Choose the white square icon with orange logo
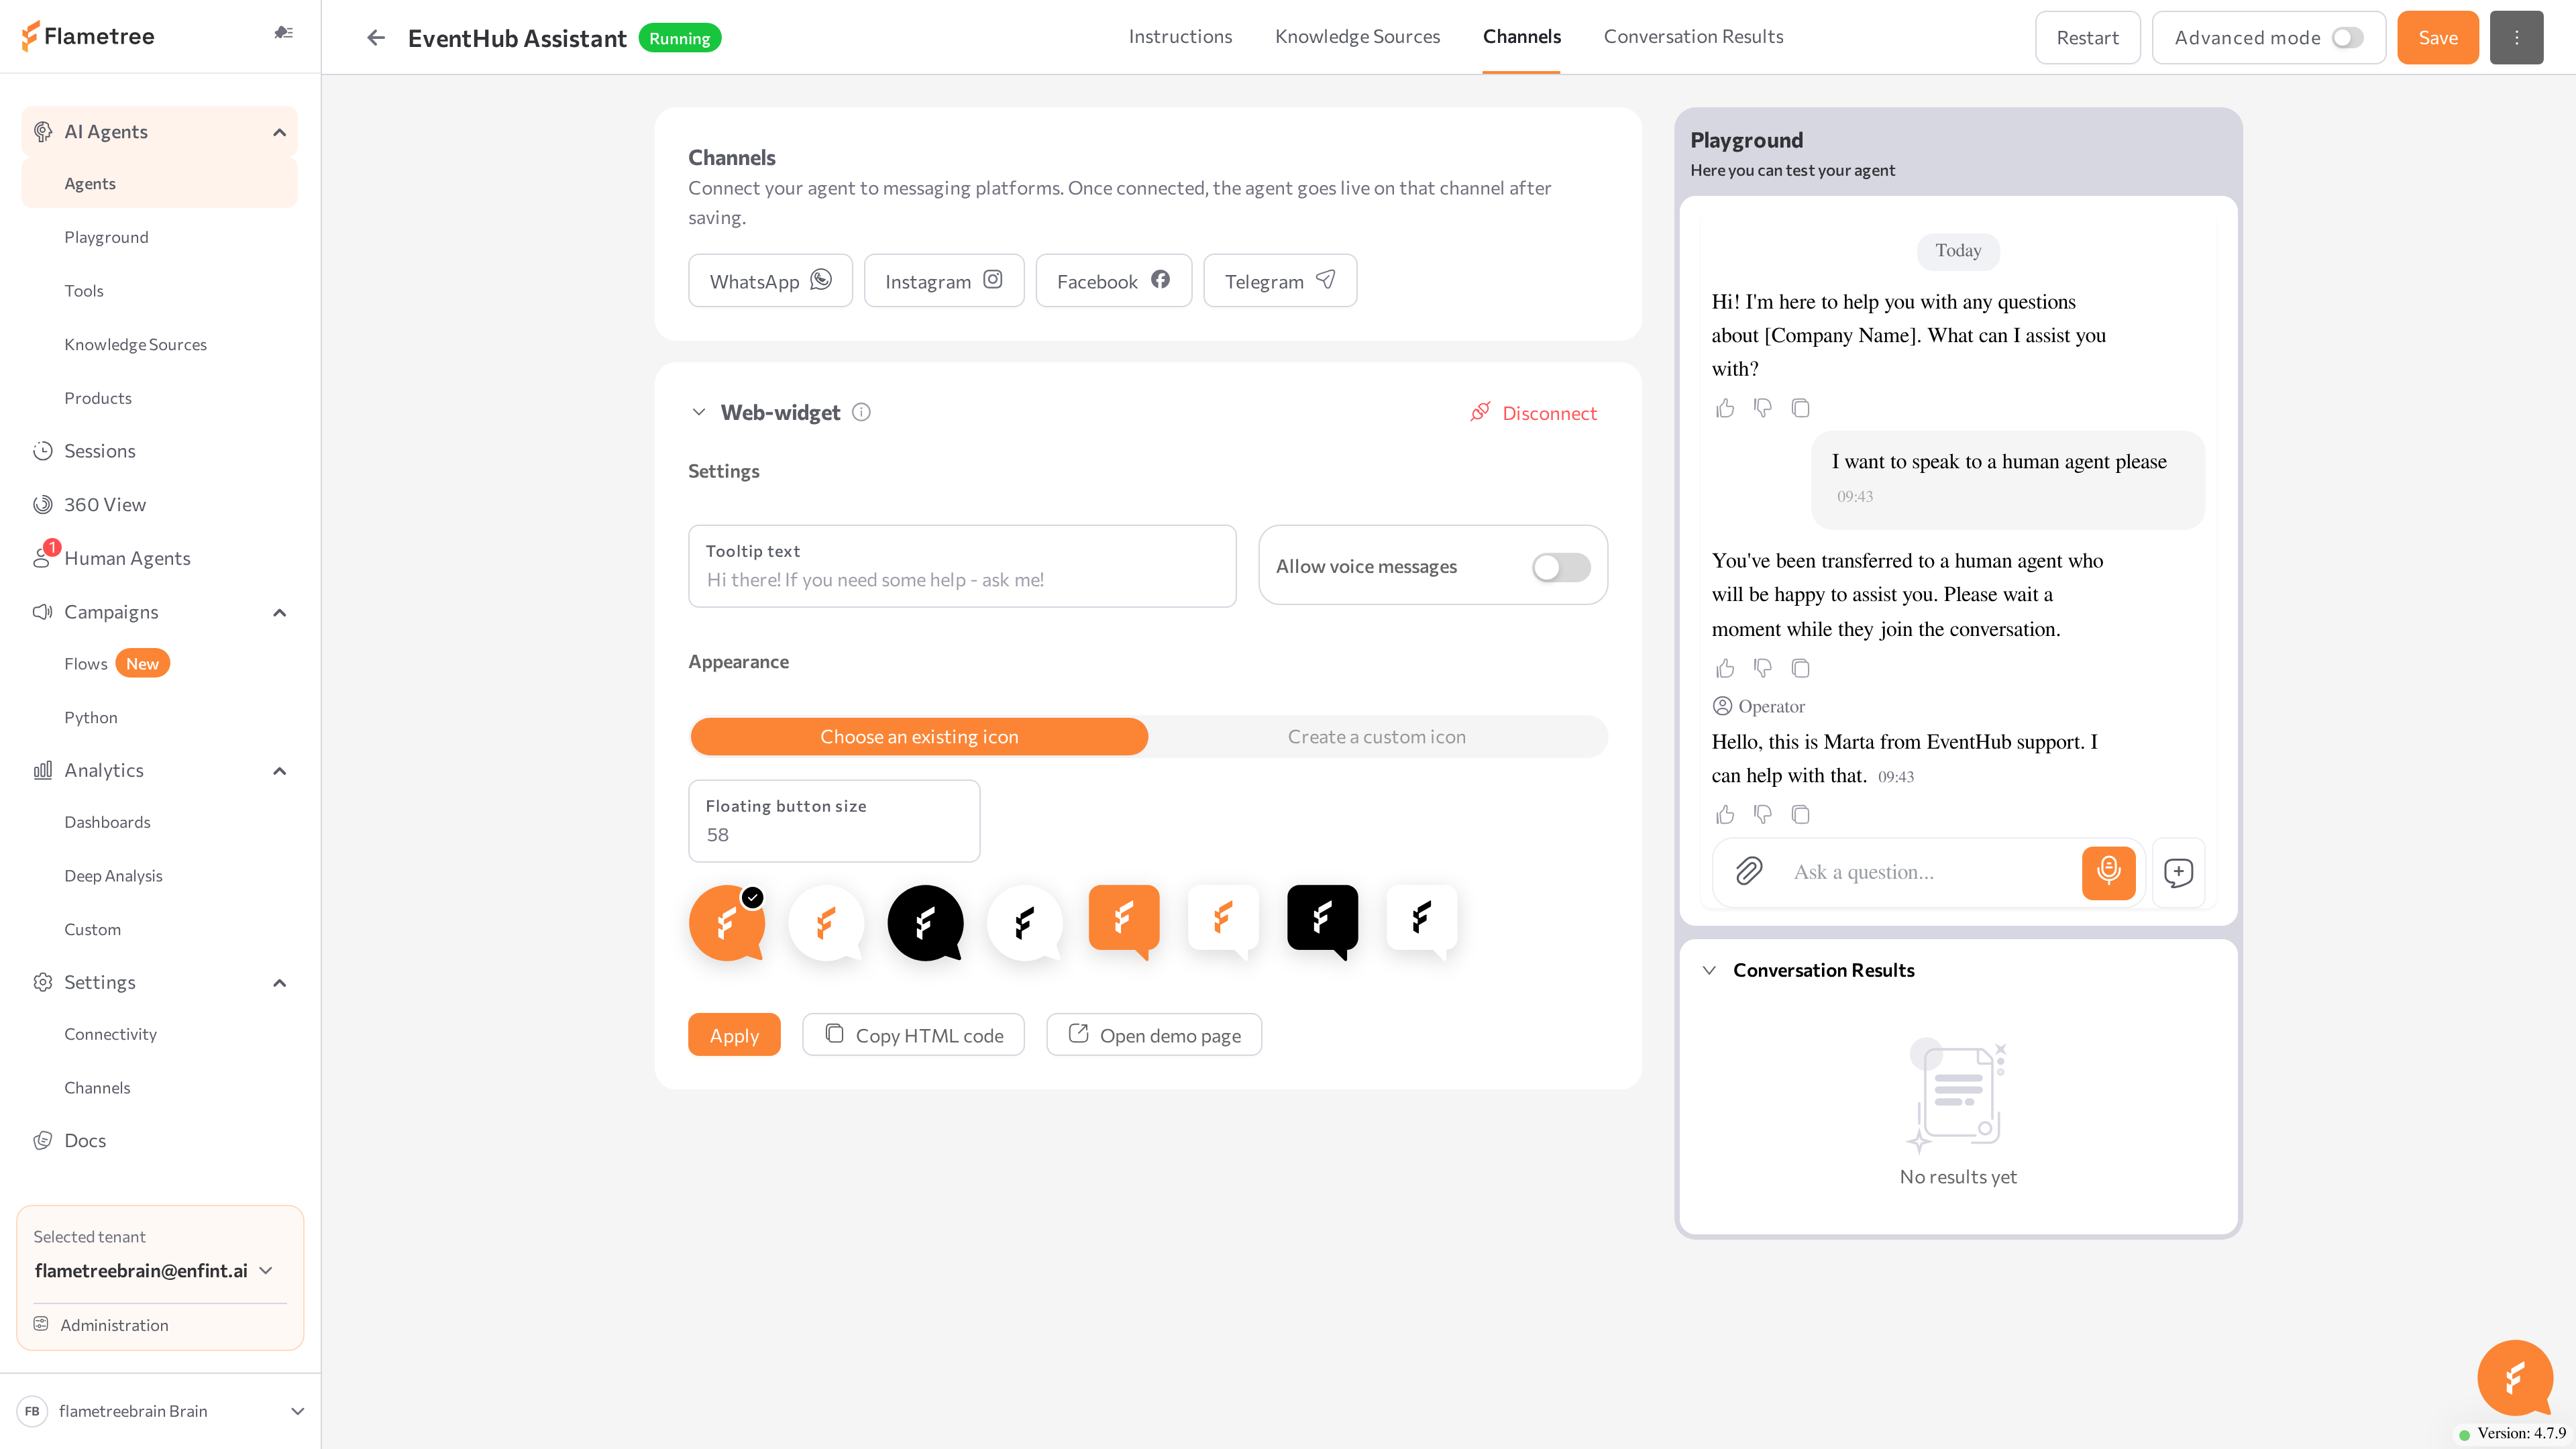2576x1449 pixels. 1223,921
